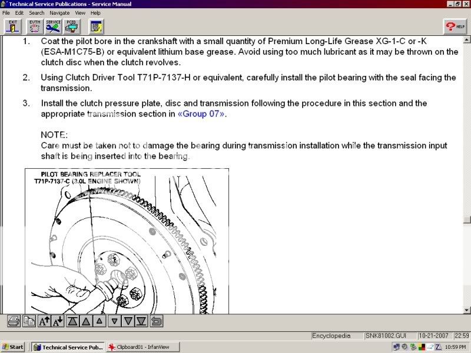Open the Search menu
471x353 pixels.
pyautogui.click(x=37, y=12)
